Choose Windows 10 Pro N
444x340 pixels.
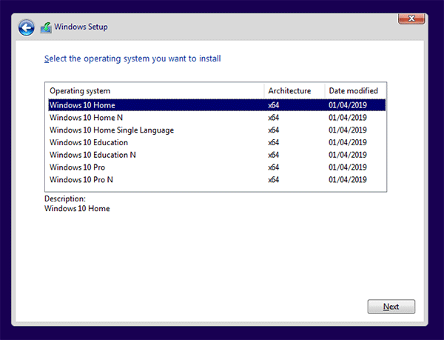tap(217, 180)
